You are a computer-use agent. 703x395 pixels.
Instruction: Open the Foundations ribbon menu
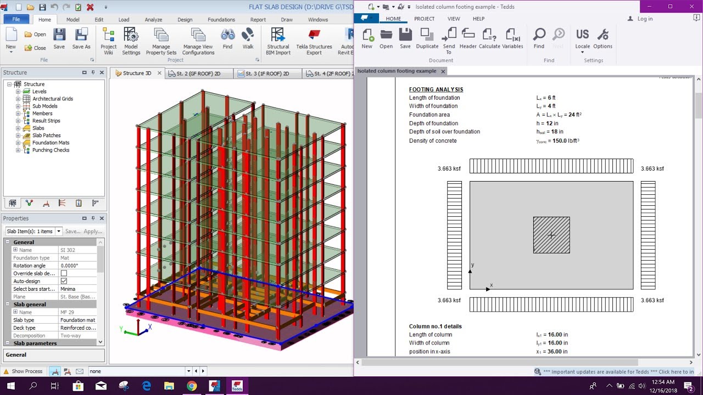[221, 19]
